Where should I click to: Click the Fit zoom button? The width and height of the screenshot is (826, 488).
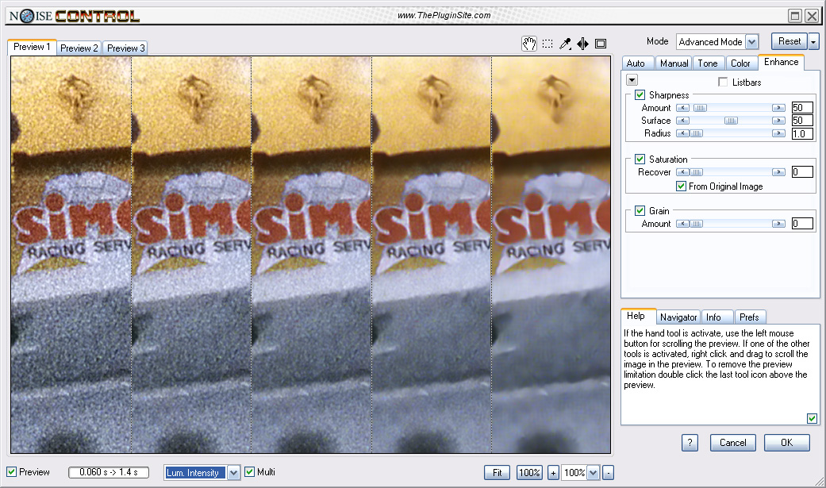pyautogui.click(x=497, y=473)
